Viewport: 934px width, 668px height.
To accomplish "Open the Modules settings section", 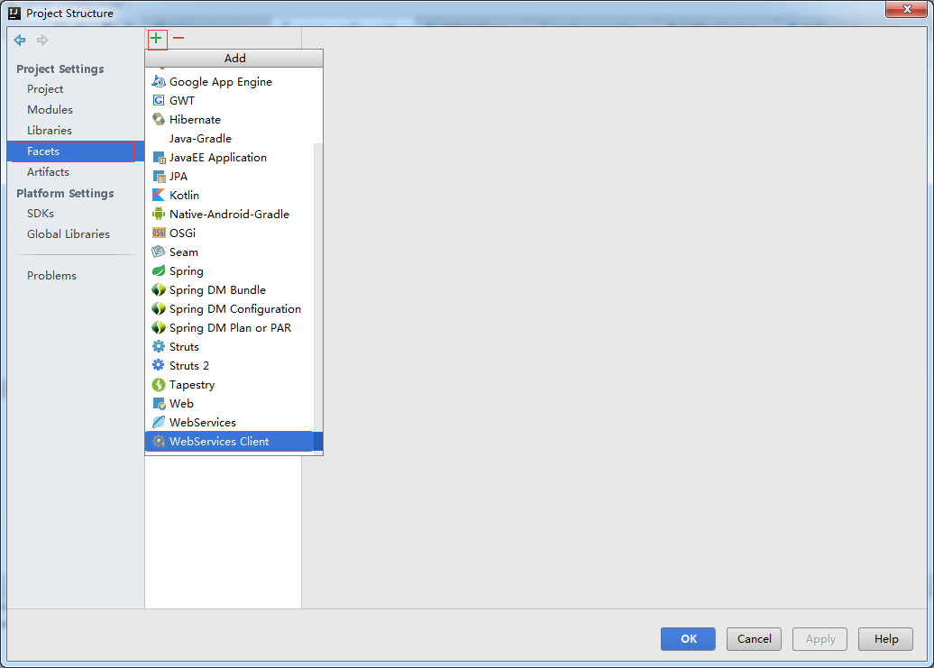I will tap(50, 110).
